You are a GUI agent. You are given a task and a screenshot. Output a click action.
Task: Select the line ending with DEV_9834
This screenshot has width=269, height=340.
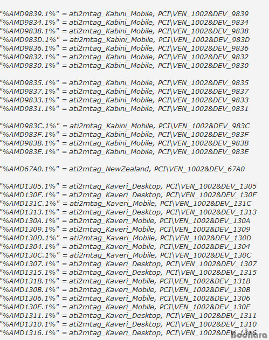click(x=124, y=22)
